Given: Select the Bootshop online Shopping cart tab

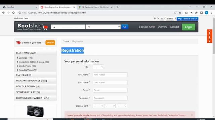Looking at the screenshot, I should coord(57,7).
